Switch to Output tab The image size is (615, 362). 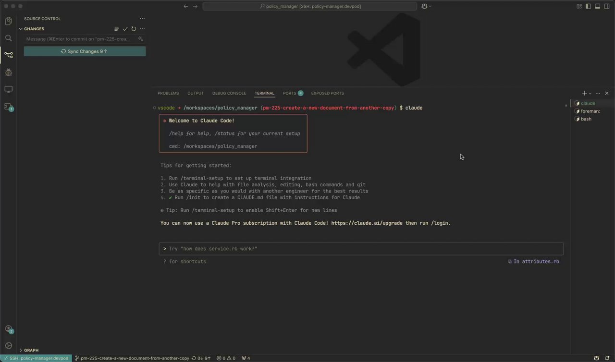196,93
